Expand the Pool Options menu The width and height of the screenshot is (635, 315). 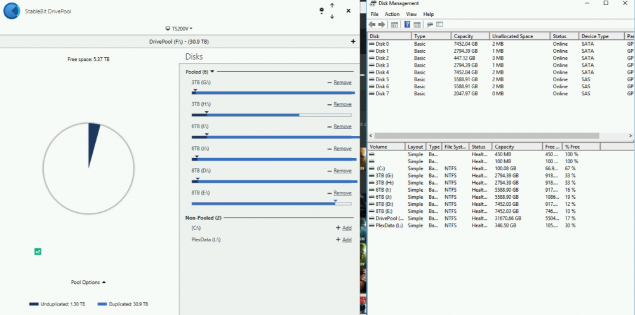pos(88,282)
